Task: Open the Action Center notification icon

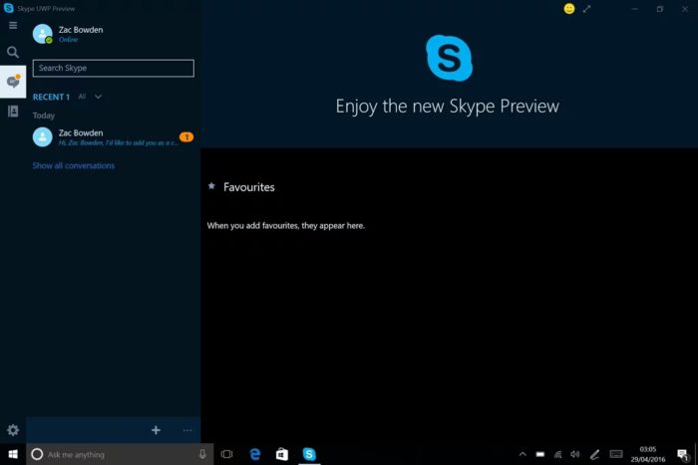Action: [682, 454]
